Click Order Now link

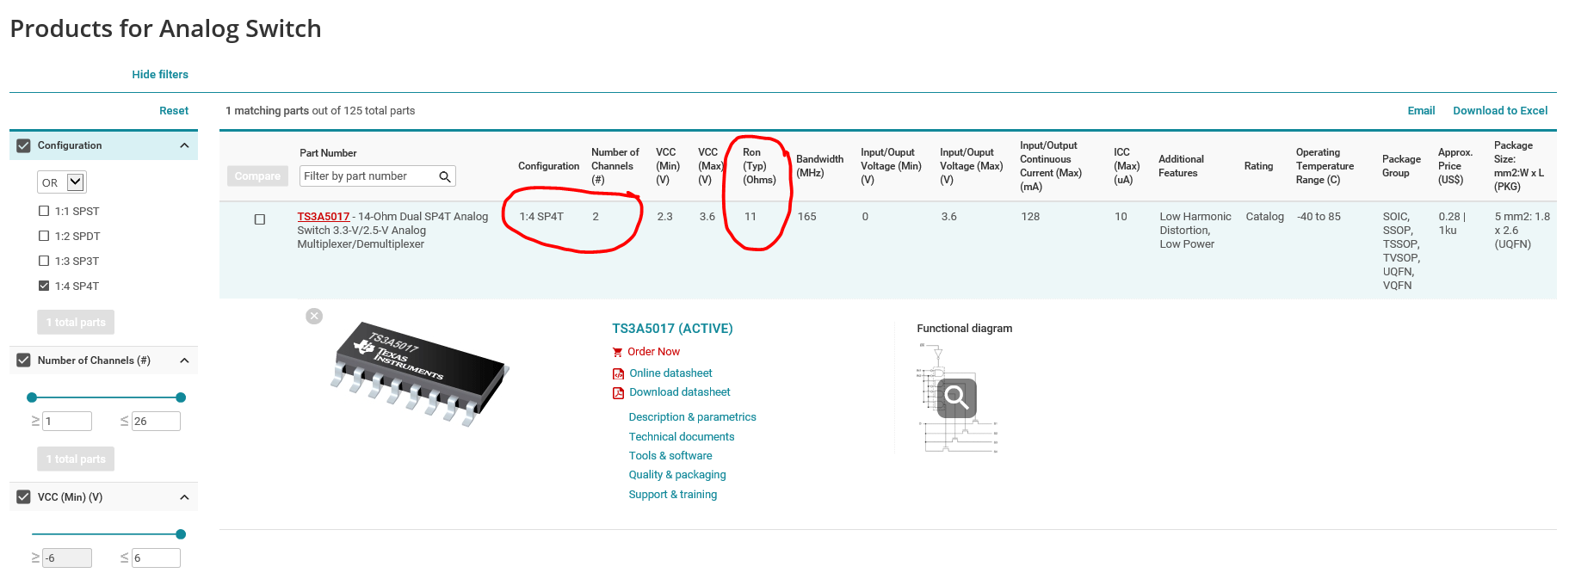click(x=653, y=352)
